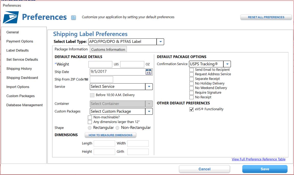Check Any dimensions larger than 12"
The height and width of the screenshot is (175, 294).
pyautogui.click(x=90, y=122)
